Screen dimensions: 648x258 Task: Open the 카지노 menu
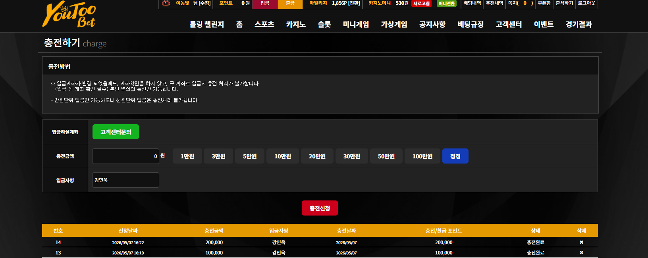click(x=296, y=24)
